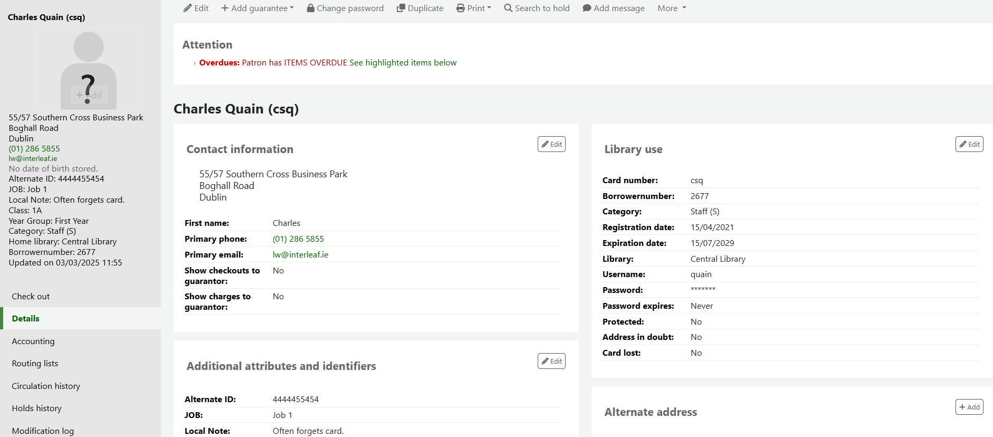
Task: Click the primary phone number link
Action: click(x=298, y=239)
